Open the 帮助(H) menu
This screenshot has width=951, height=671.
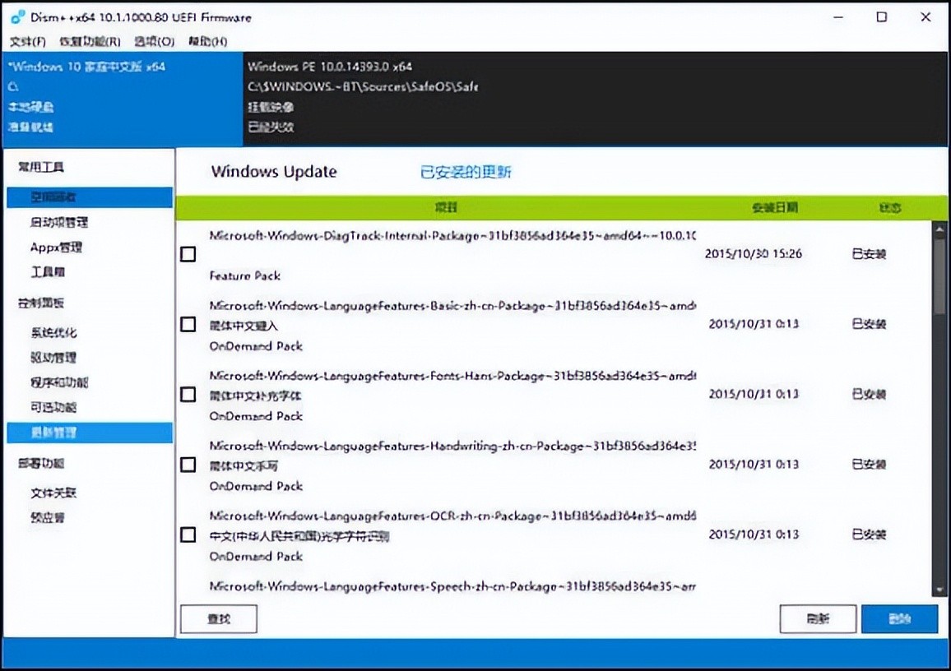point(207,41)
